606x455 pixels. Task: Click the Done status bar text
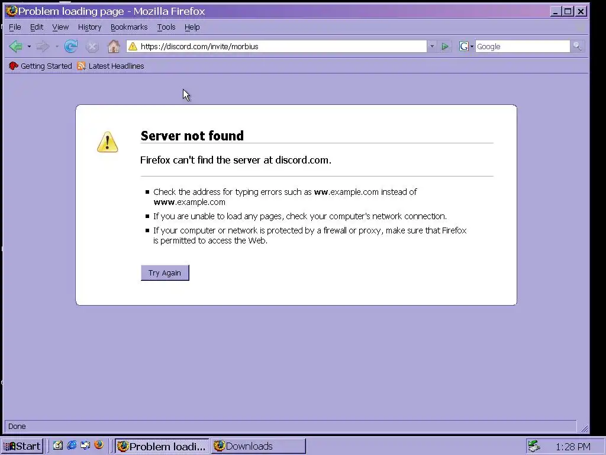click(17, 427)
